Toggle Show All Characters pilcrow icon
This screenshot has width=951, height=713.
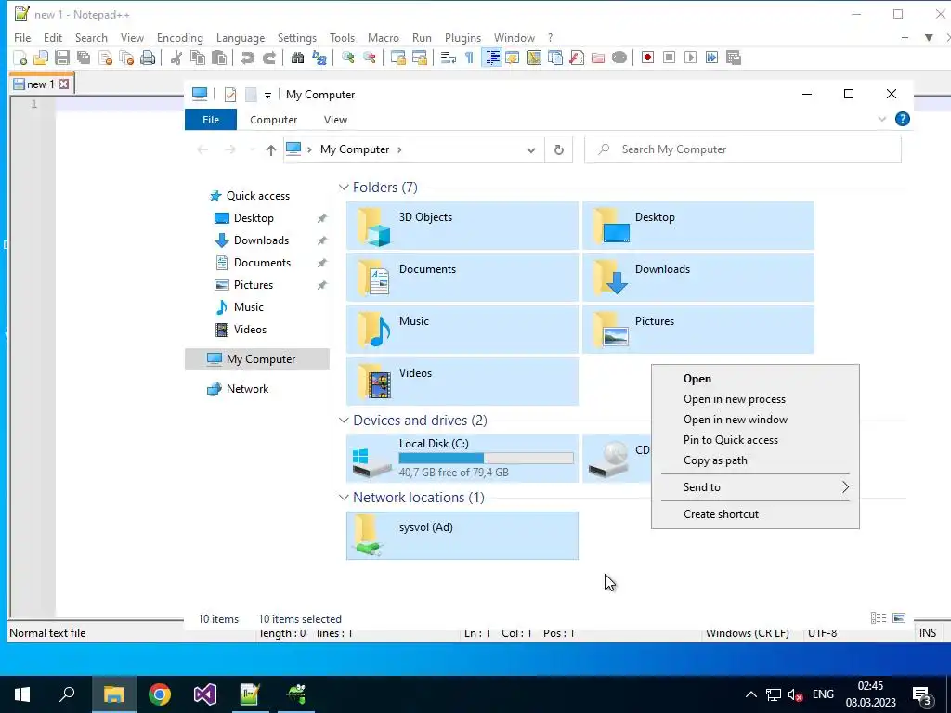(469, 58)
